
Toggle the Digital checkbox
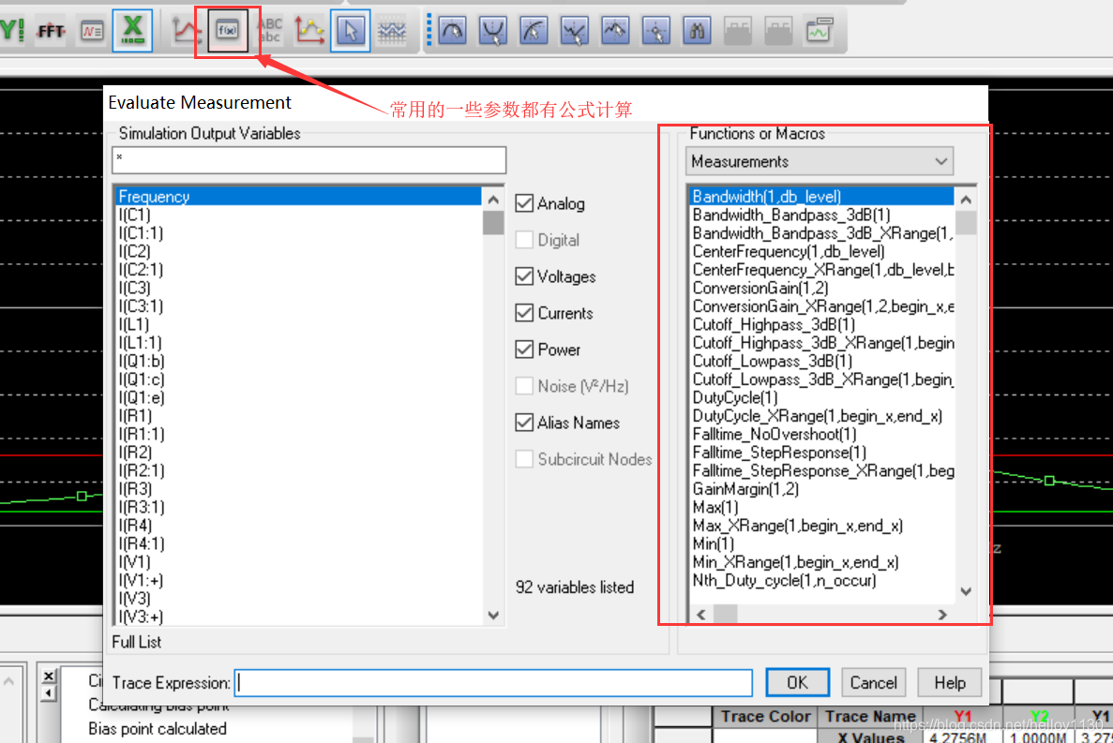[524, 240]
